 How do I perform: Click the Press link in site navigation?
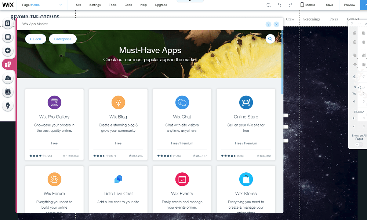point(334,19)
